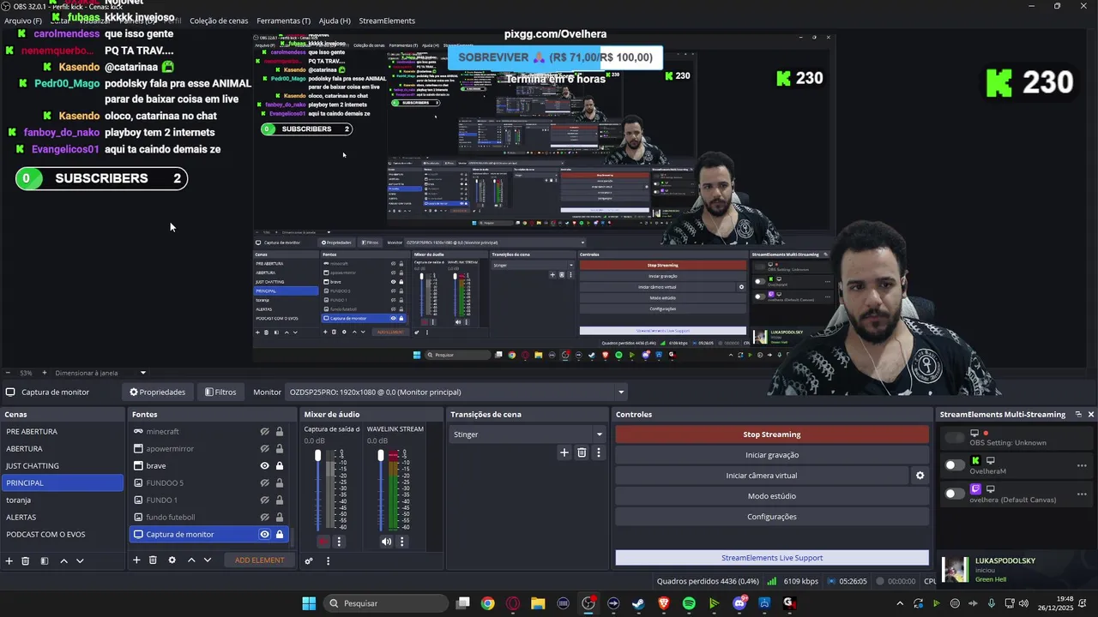Screen dimensions: 1098x617
Task: Show the minecraft source
Action: click(x=265, y=432)
